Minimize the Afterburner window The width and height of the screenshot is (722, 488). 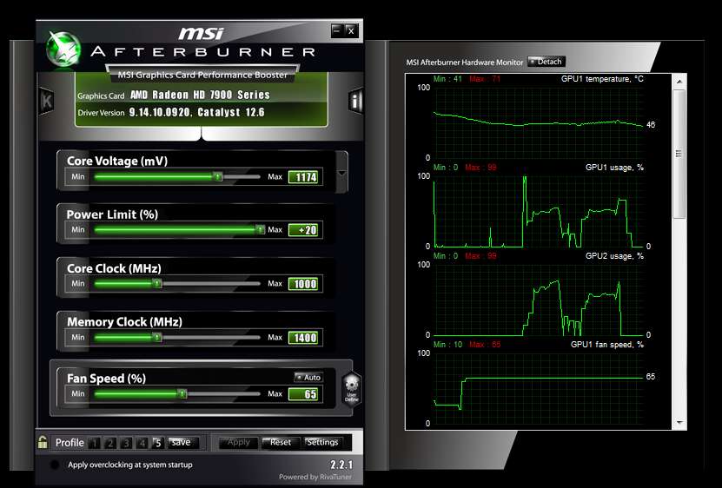[x=336, y=31]
